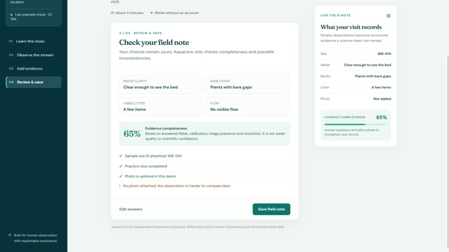Click the page vertical scrollbar

tap(447, 152)
